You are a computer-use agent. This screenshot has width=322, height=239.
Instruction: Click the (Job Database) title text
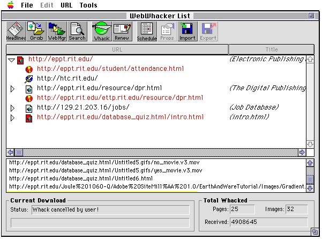[254, 107]
